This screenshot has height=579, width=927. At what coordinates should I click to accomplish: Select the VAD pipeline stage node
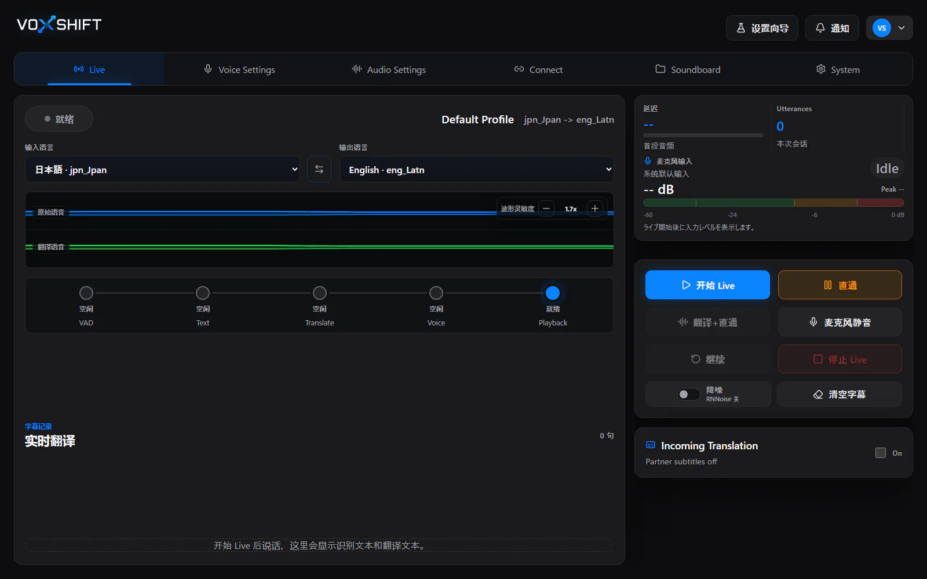(86, 293)
